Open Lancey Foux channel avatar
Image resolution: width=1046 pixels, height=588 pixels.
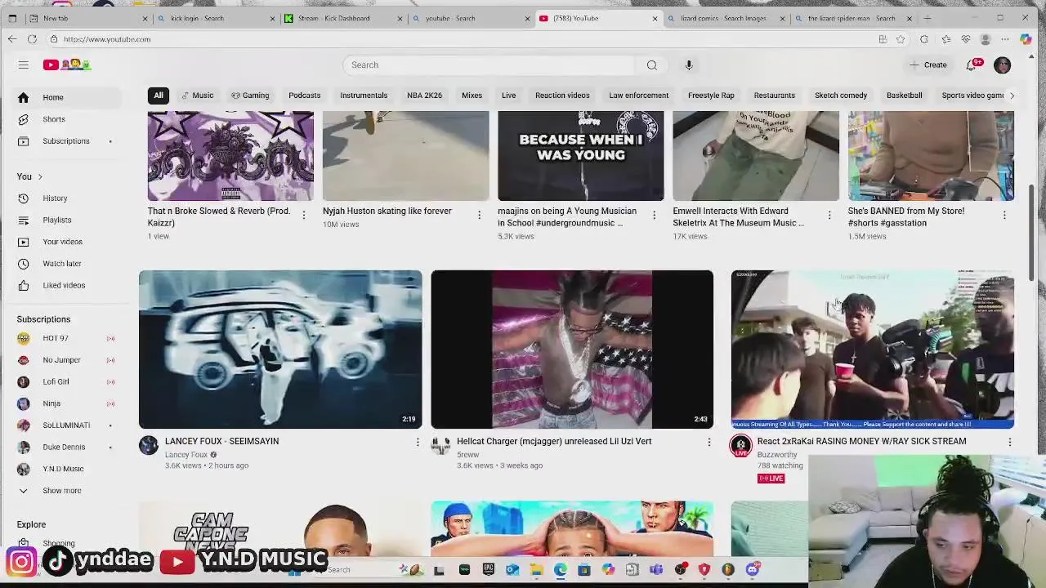(x=149, y=445)
